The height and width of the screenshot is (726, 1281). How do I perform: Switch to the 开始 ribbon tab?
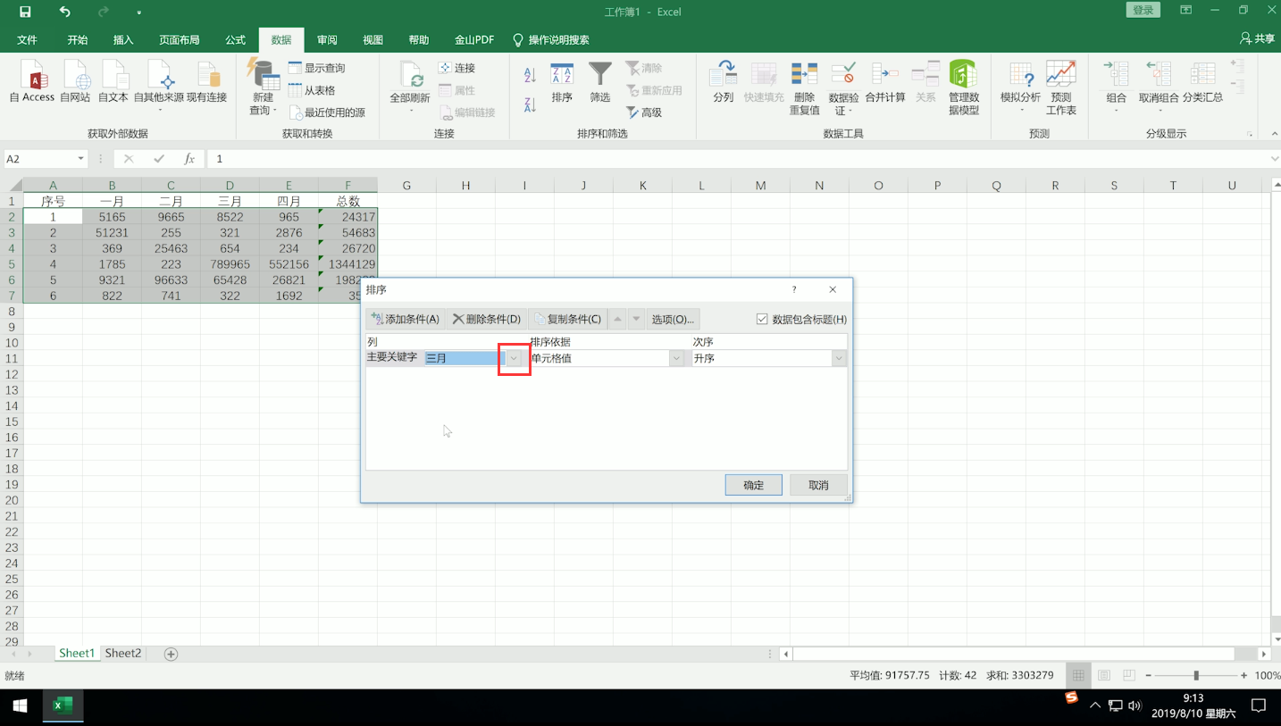tap(78, 39)
